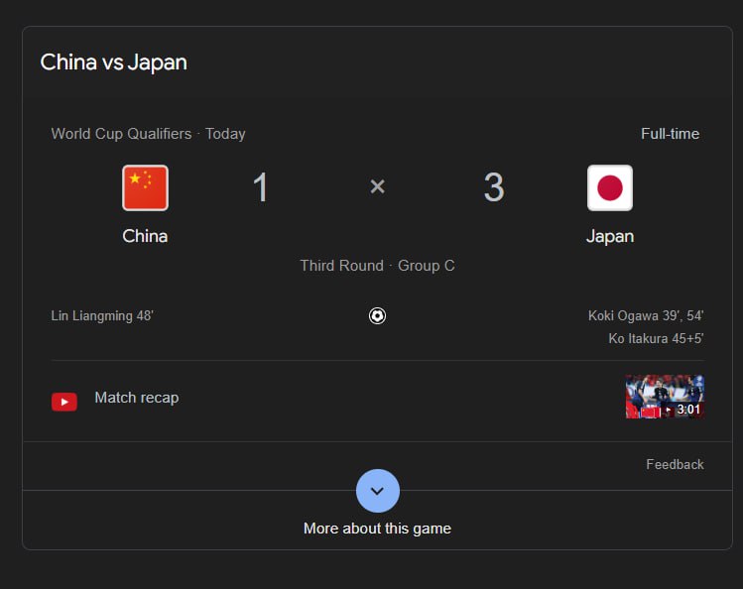This screenshot has width=743, height=589.
Task: Expand with the blue chevron button
Action: 377,490
